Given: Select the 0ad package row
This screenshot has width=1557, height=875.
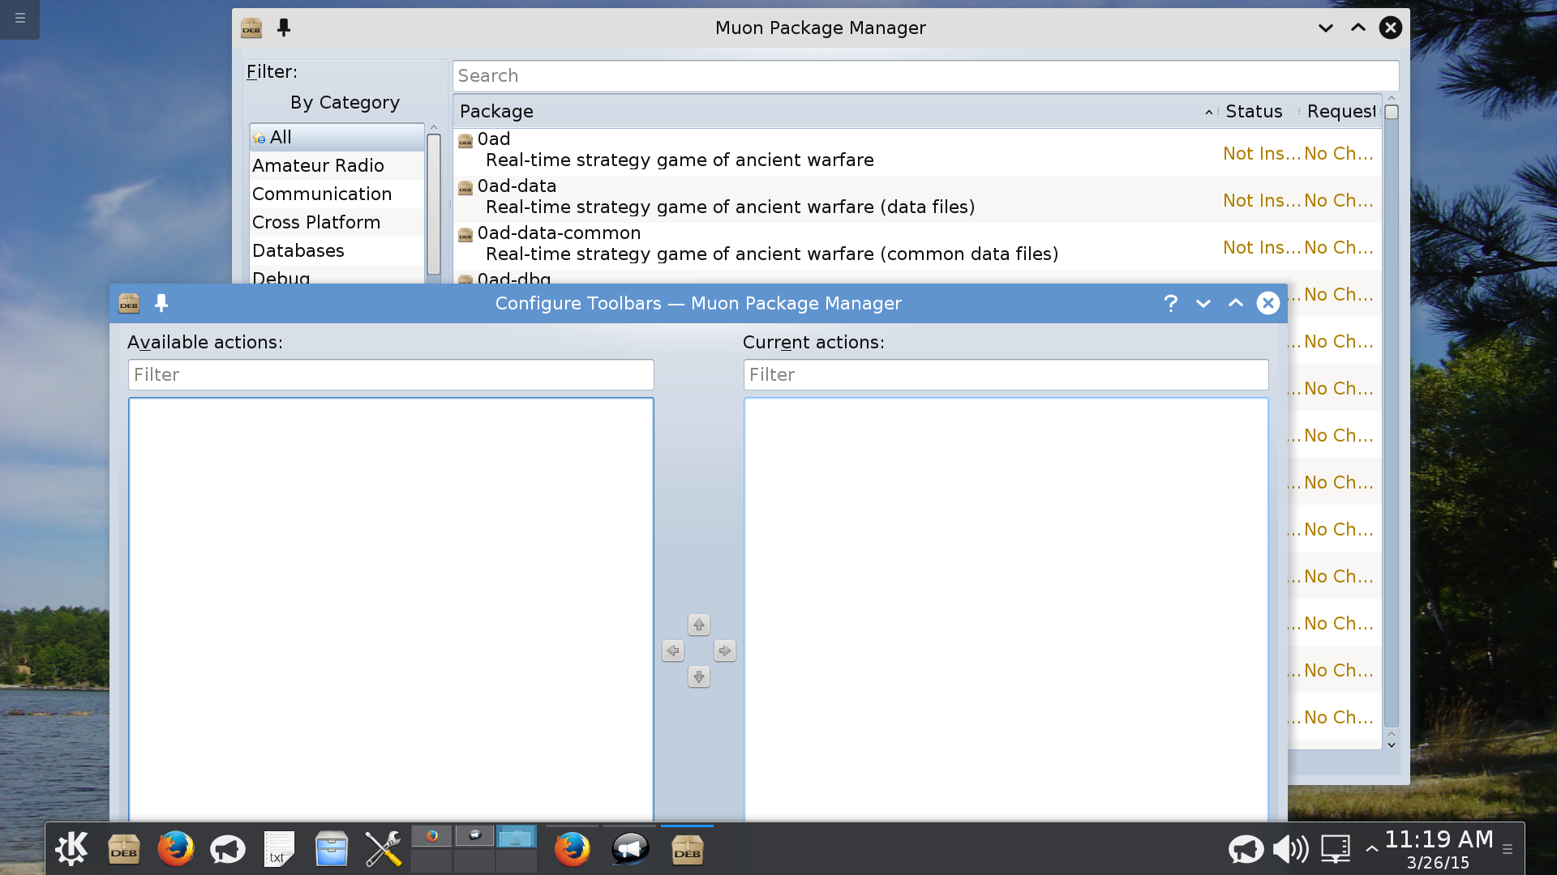Looking at the screenshot, I should click(x=917, y=152).
